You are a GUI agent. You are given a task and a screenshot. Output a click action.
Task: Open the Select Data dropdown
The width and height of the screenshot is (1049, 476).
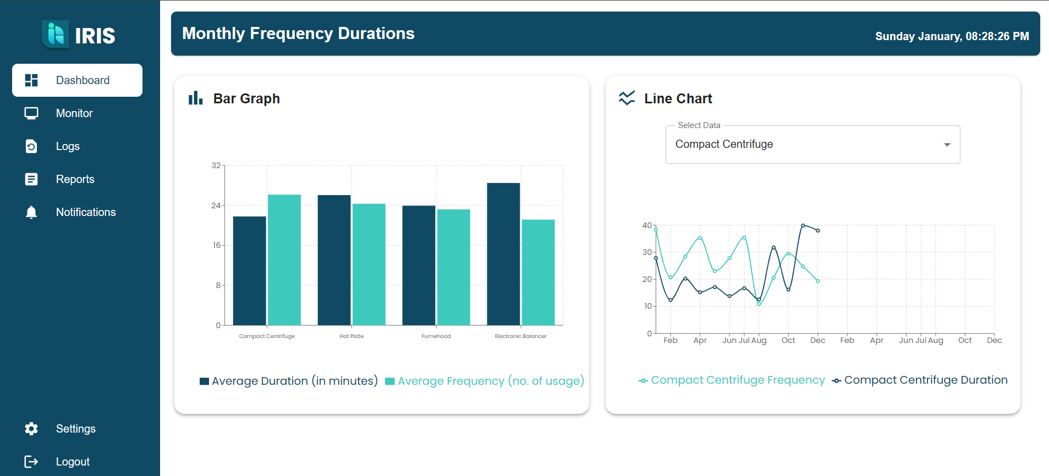tap(803, 145)
